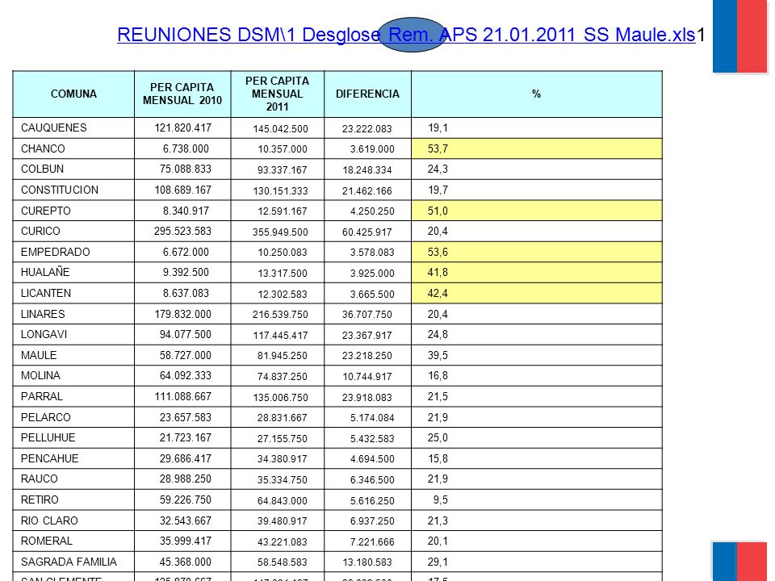775x581 pixels.
Task: Click the EMPEDRADO row name
Action: pos(56,252)
